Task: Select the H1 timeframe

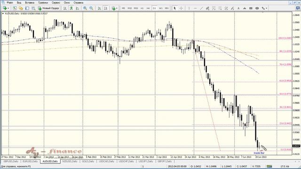Action: pyautogui.click(x=142, y=8)
